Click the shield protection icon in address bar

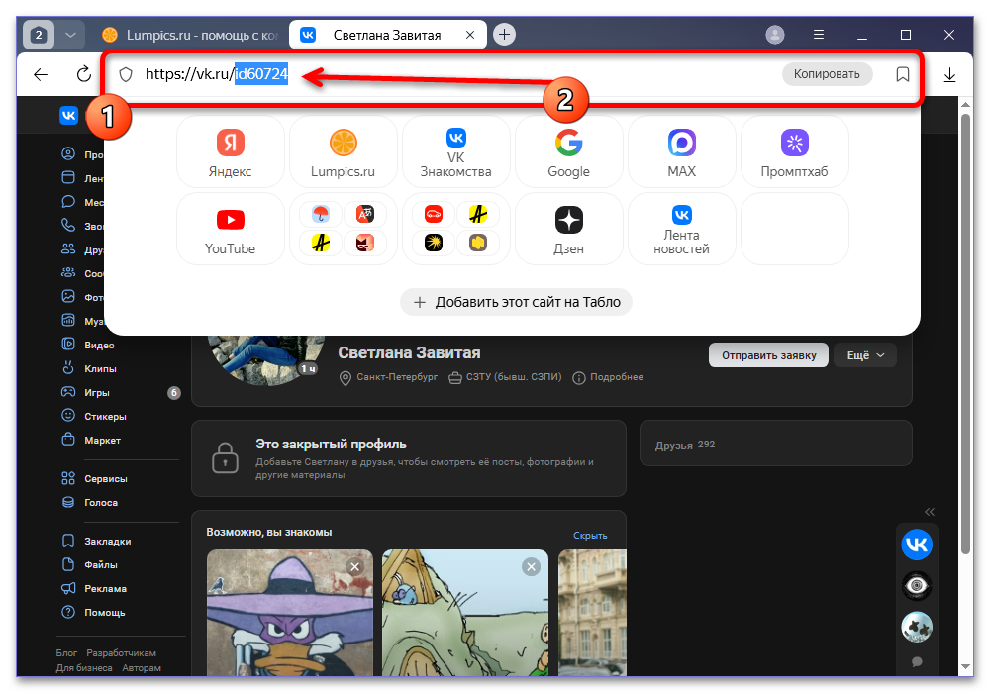tap(126, 74)
